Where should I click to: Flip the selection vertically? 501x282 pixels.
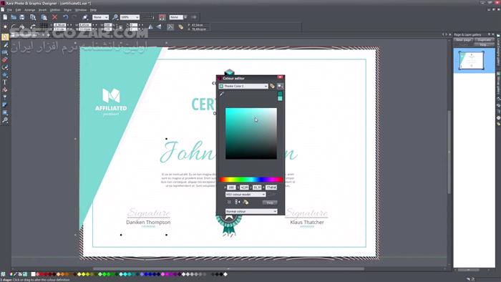(159, 27)
